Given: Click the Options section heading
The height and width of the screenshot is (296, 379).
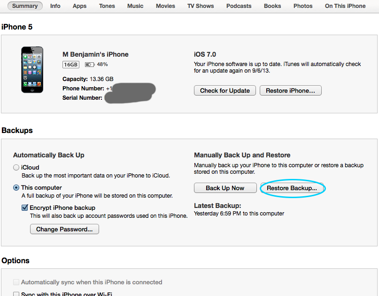Looking at the screenshot, I should (15, 260).
